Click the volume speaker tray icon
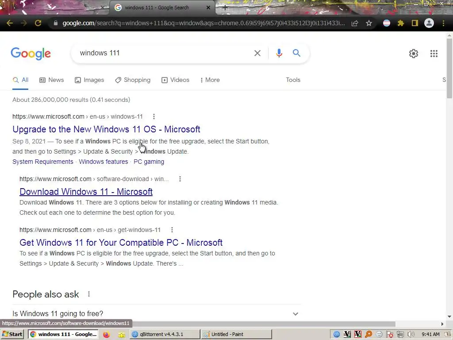Viewport: 453px width, 340px height. (411, 335)
